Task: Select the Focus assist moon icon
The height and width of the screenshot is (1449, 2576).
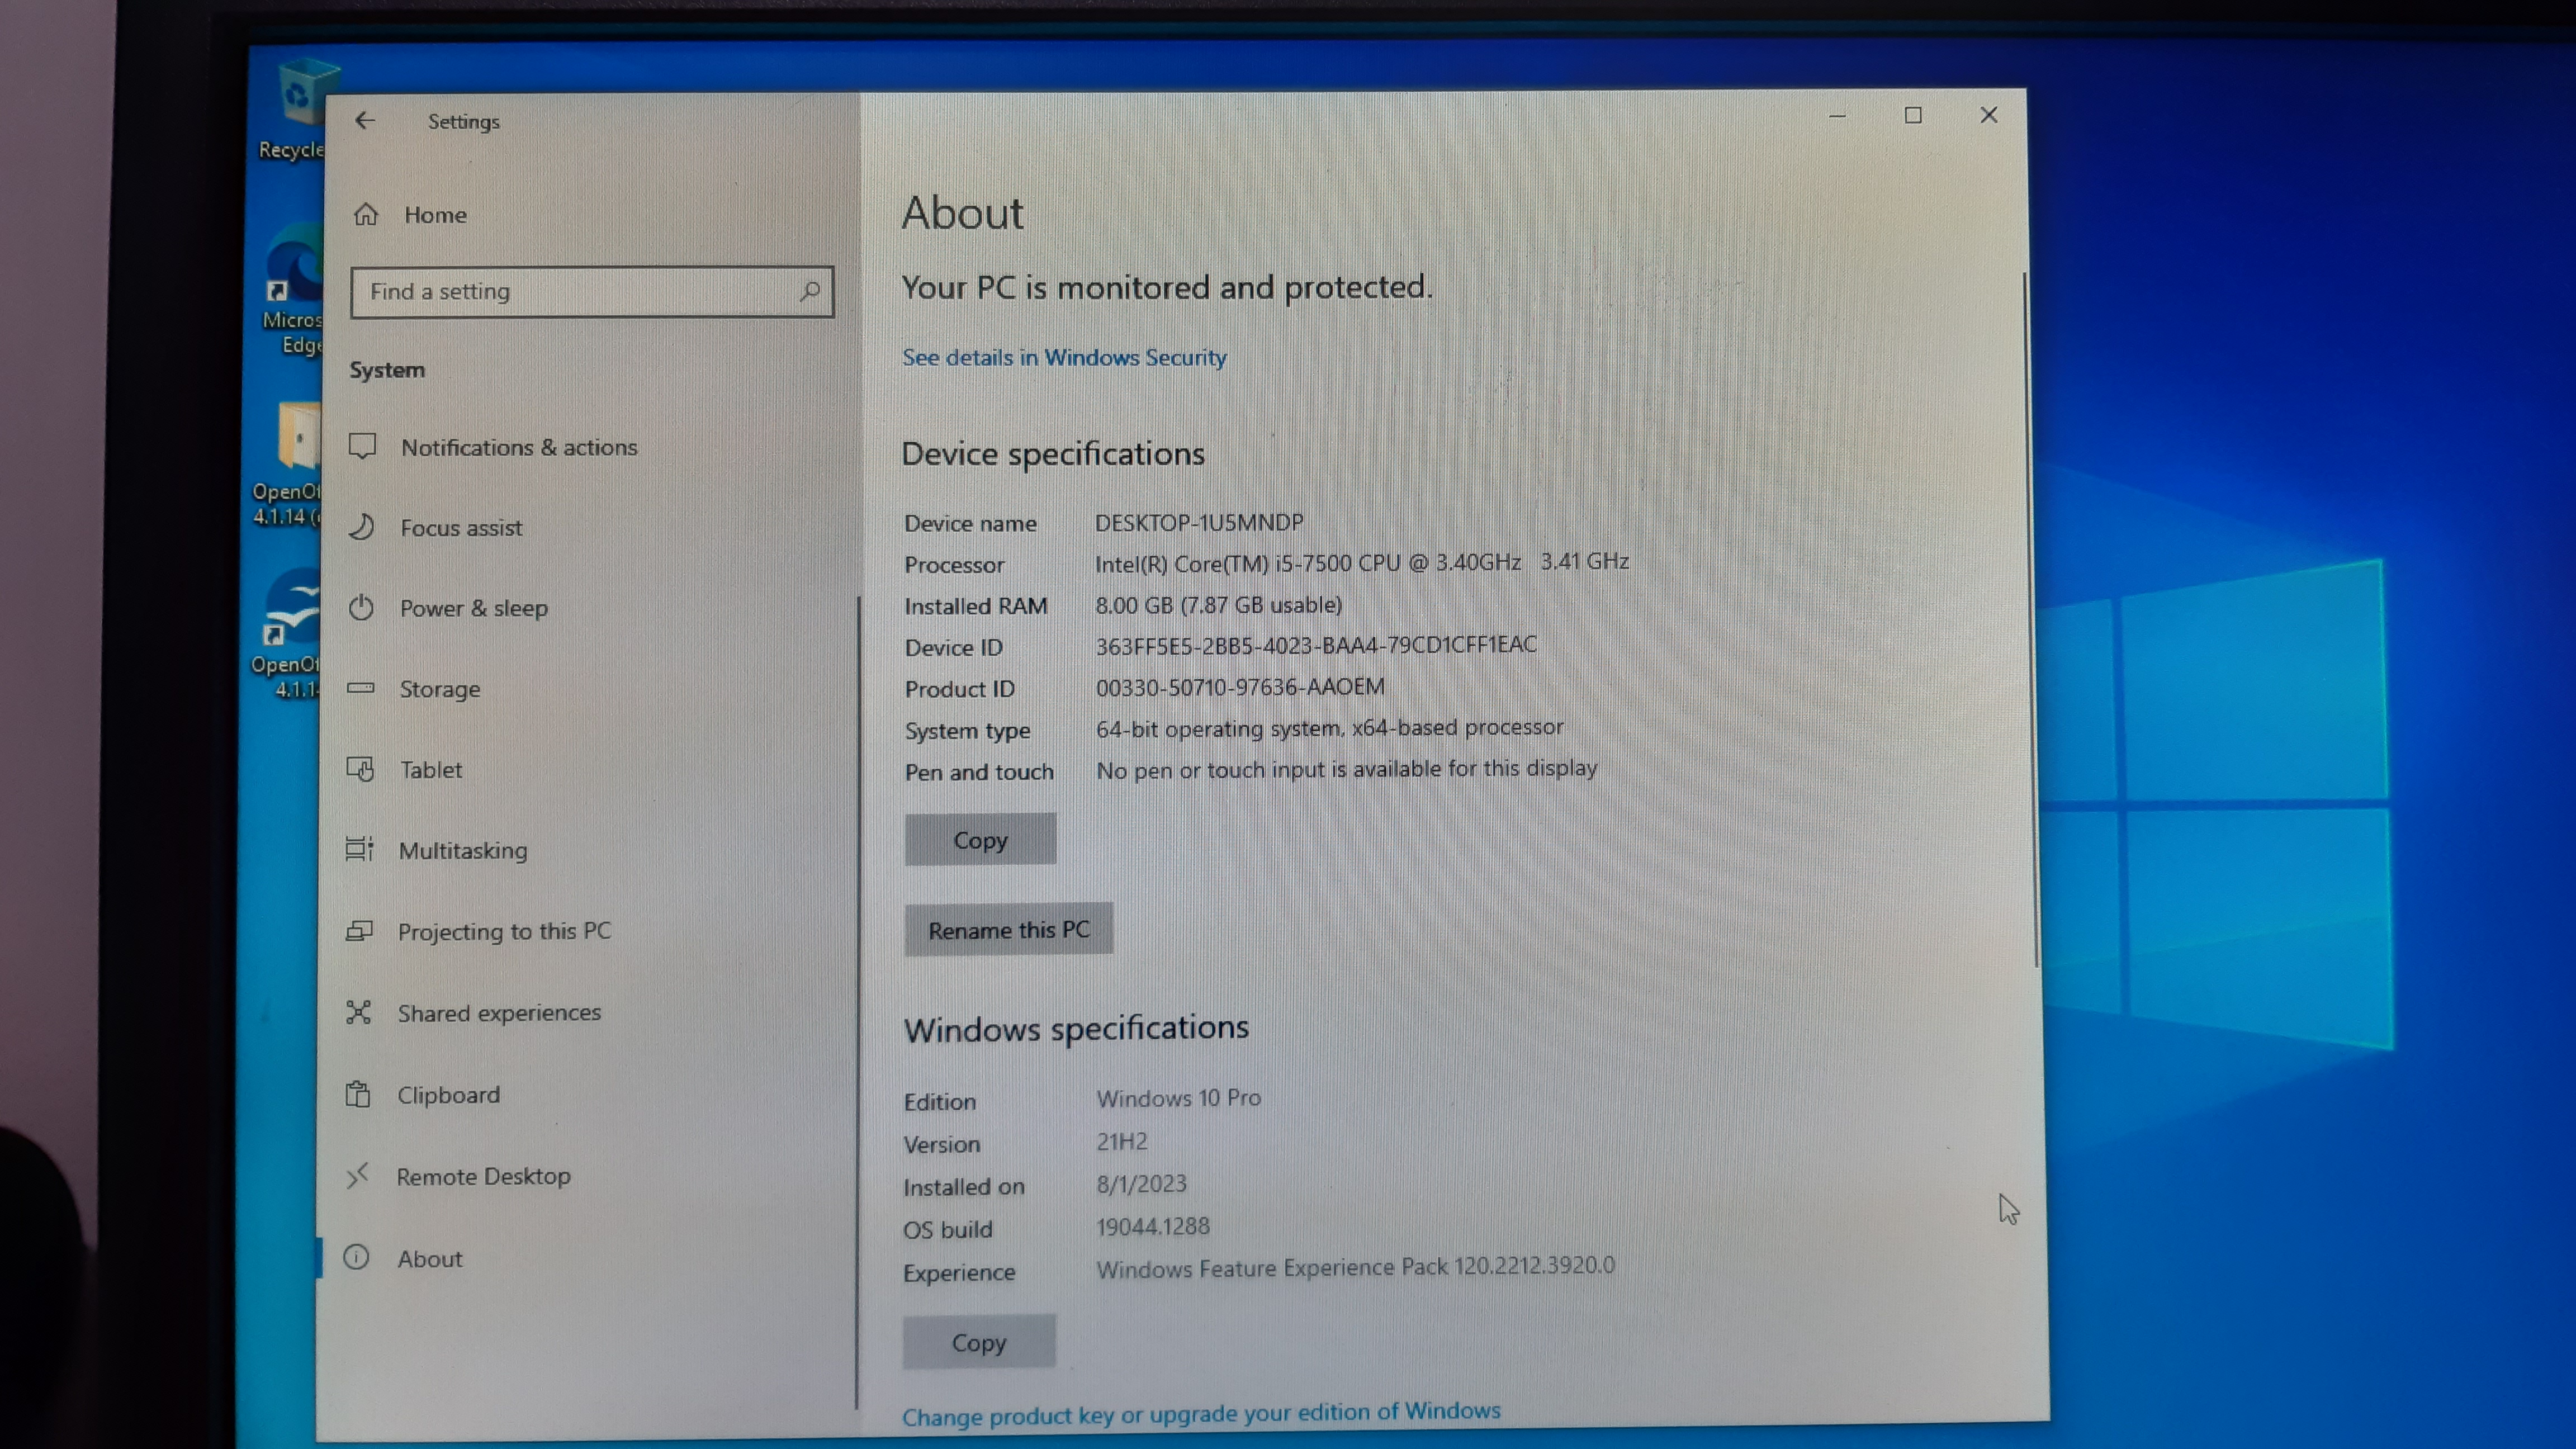Action: click(x=362, y=527)
